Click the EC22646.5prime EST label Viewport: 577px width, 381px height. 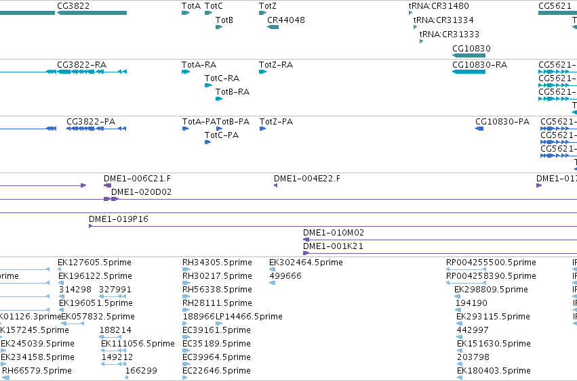(217, 371)
